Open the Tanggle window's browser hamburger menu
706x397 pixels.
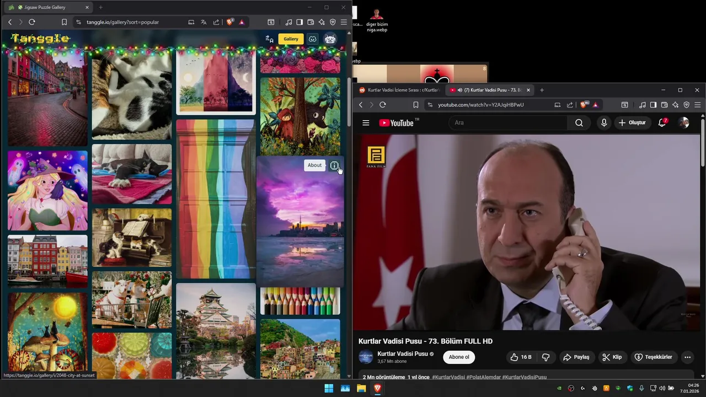click(344, 22)
